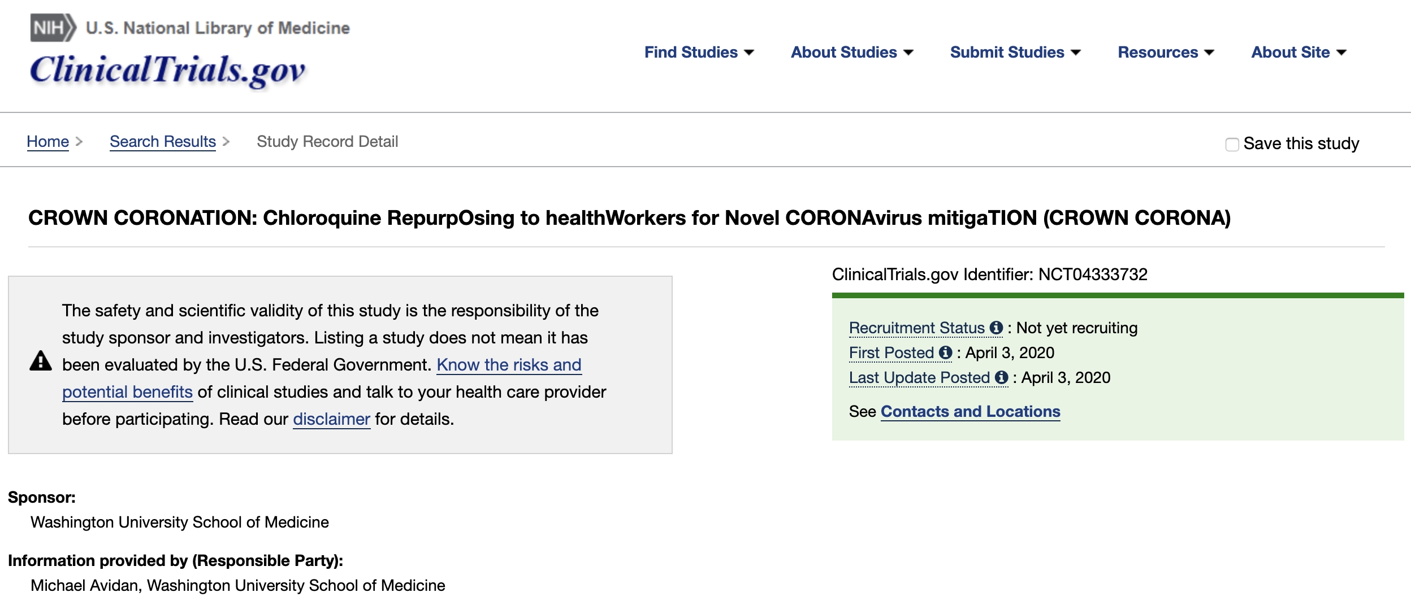Image resolution: width=1411 pixels, height=601 pixels.
Task: Click the Study Record Detail breadcrumb text
Action: tap(327, 141)
